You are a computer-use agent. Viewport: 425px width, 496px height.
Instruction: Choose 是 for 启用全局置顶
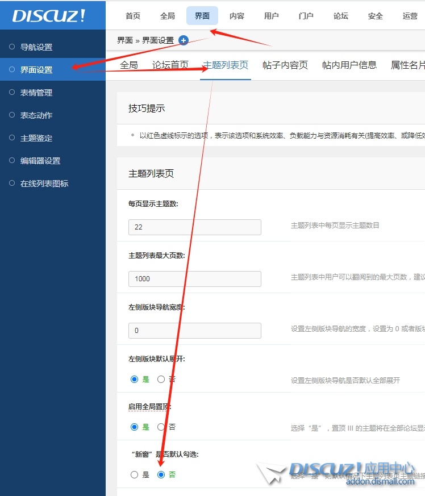[x=135, y=427]
